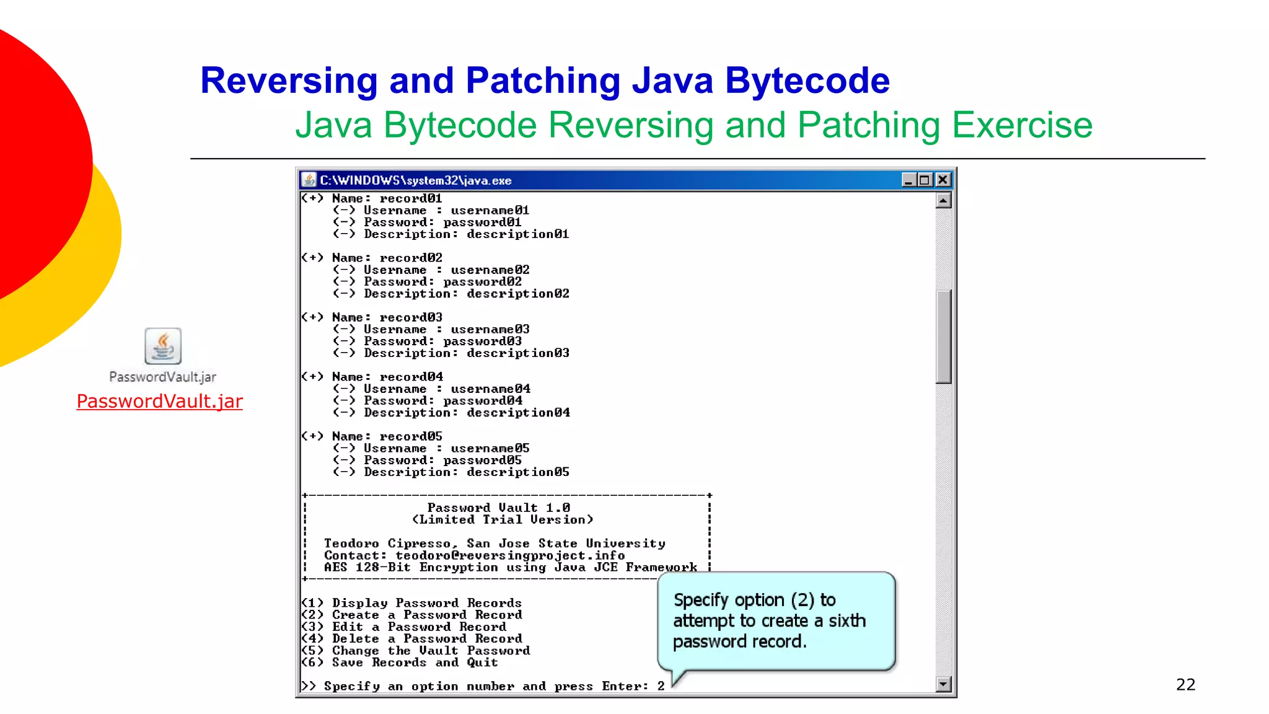Screen dimensions: 1269x714
Task: Click '(Limited Trial Version)' text
Action: [x=503, y=519]
